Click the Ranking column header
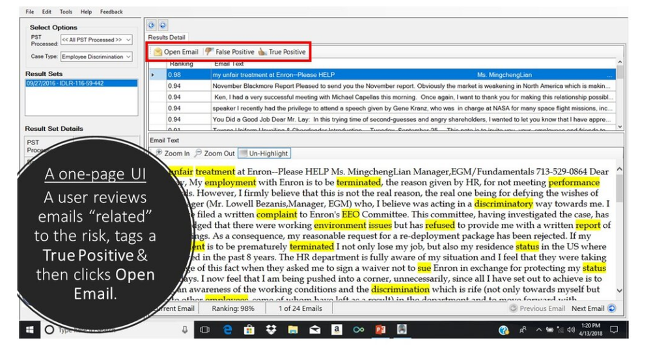This screenshot has width=651, height=352. click(x=182, y=64)
